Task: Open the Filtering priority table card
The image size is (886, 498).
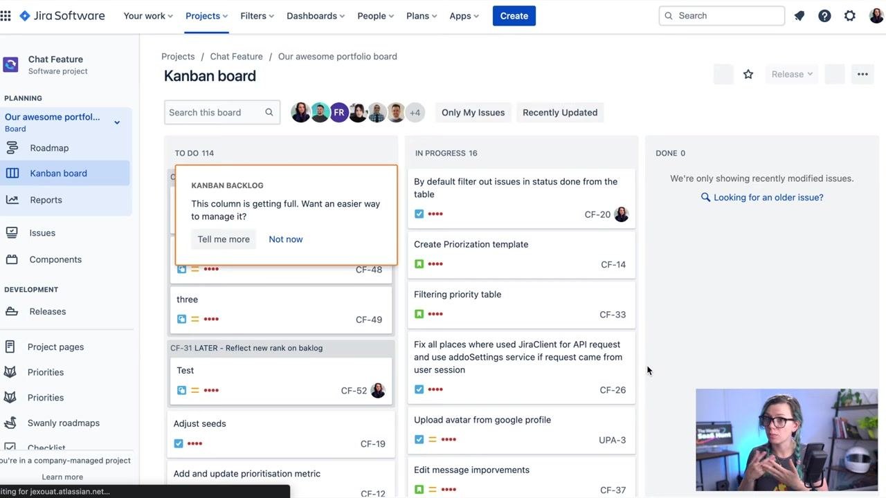Action: tap(521, 304)
